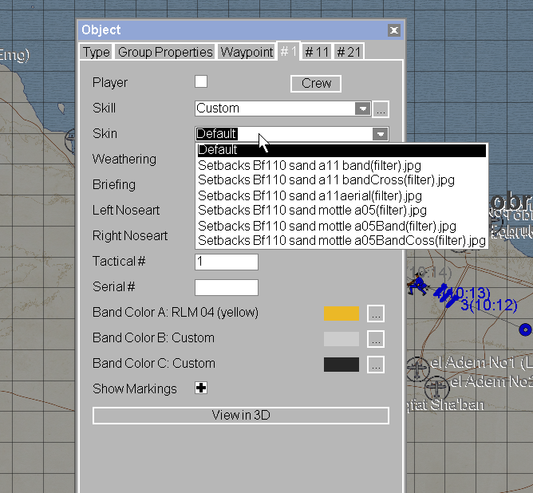
Task: Click Band Color C black swatch
Action: click(x=342, y=365)
